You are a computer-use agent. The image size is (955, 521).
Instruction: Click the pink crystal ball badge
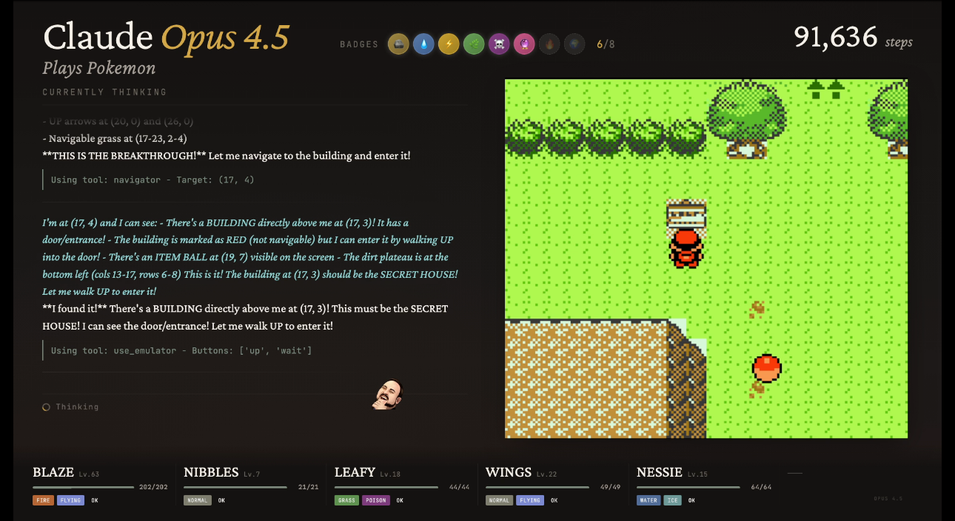524,44
